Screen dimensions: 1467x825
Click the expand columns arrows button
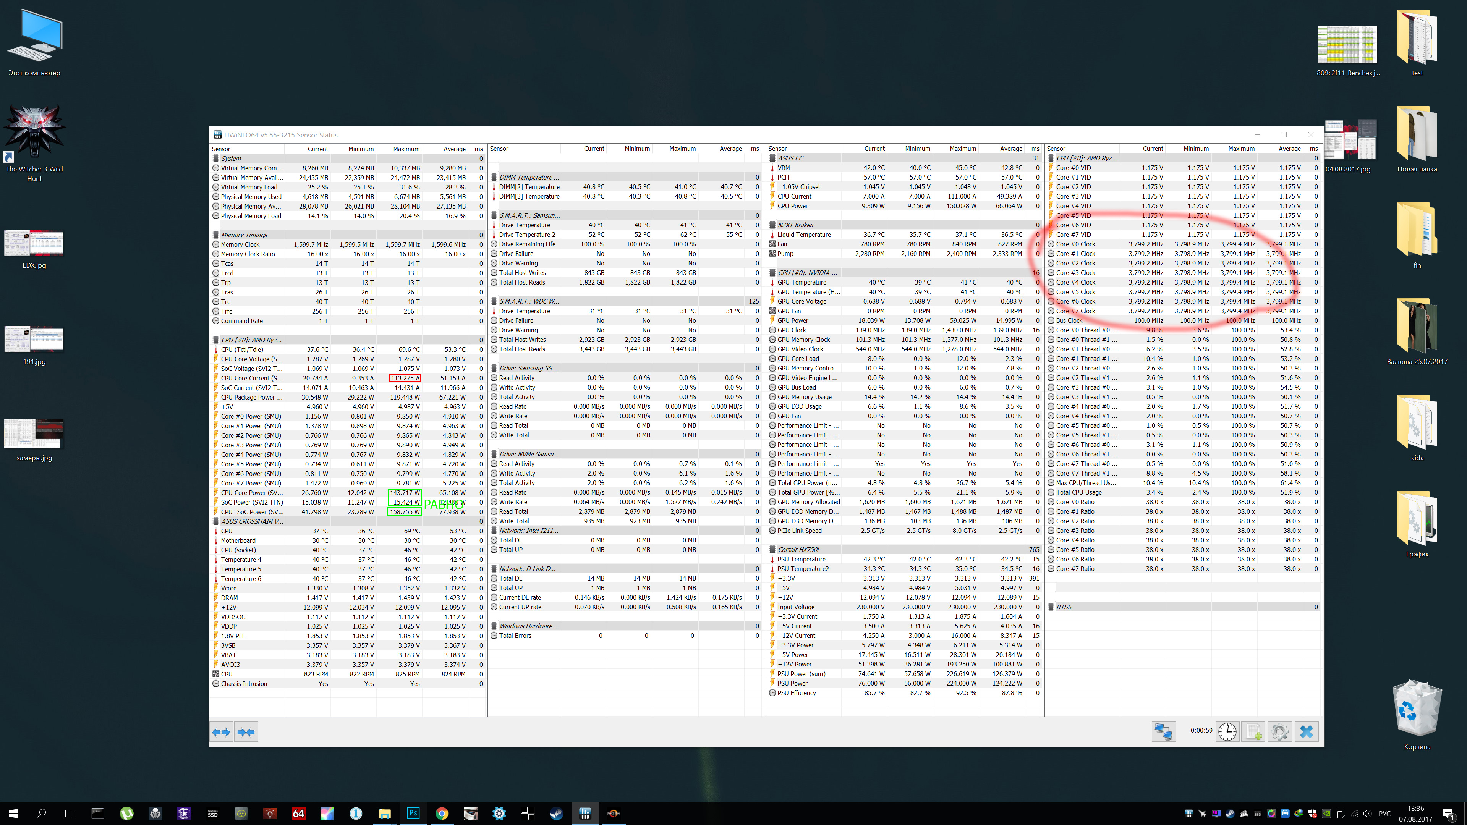click(222, 732)
